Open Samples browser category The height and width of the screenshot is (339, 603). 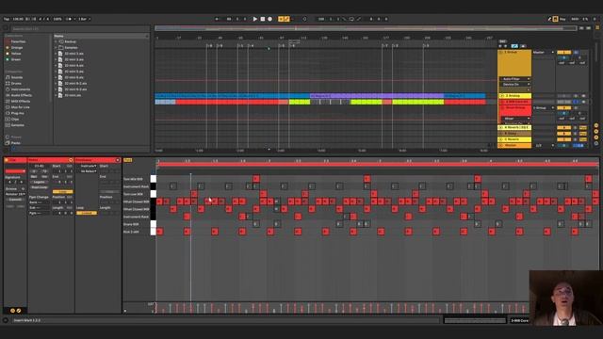tap(17, 125)
